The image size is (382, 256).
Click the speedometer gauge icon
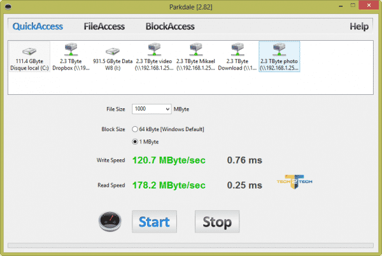pos(110,221)
